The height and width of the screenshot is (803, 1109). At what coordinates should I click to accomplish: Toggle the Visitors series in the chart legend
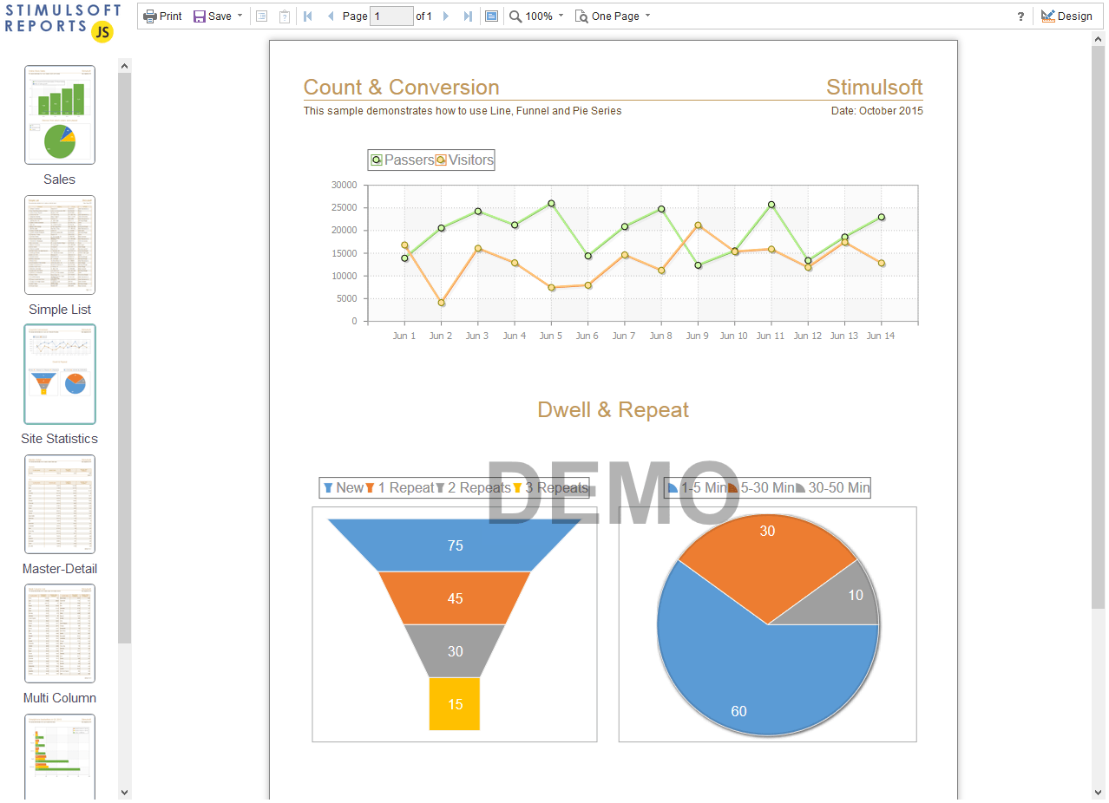442,160
